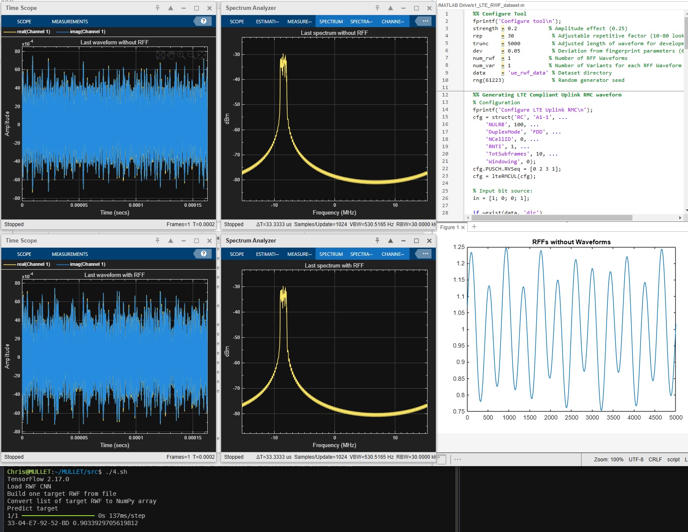
Task: Toggle imag(Channel 1) legend in bottom Time Scope
Action: [81, 264]
